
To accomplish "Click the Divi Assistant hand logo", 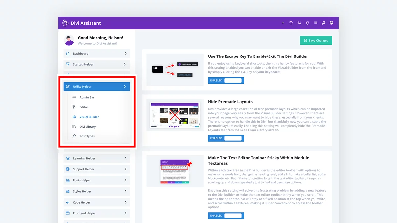I will [x=66, y=23].
